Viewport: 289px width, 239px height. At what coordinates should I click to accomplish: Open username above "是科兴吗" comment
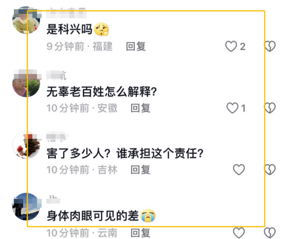coord(66,13)
